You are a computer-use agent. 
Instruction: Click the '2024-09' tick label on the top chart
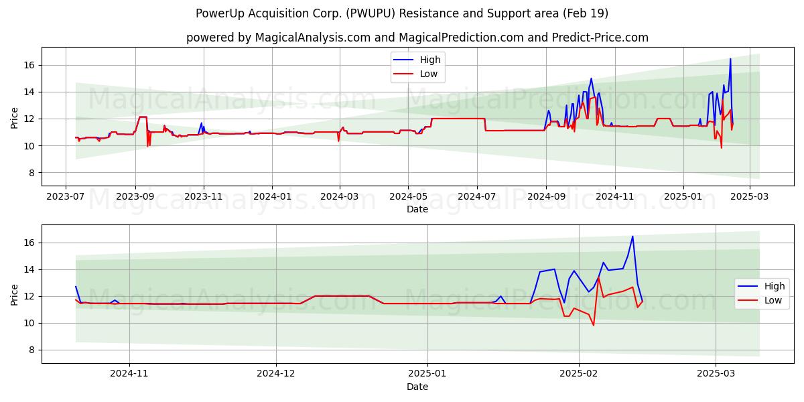(546, 196)
